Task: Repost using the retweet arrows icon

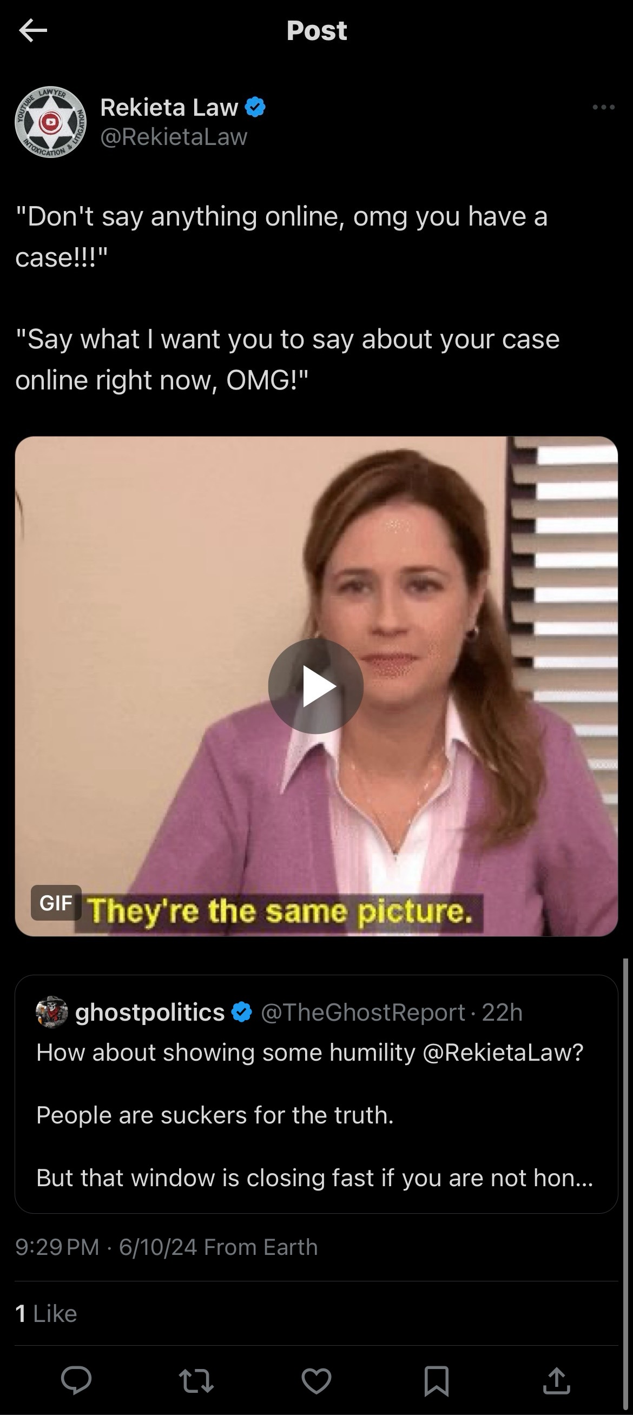Action: pyautogui.click(x=196, y=1381)
